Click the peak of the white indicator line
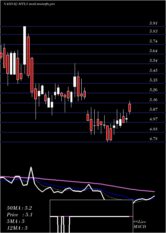The width and height of the screenshot is (166, 233). coord(31,167)
